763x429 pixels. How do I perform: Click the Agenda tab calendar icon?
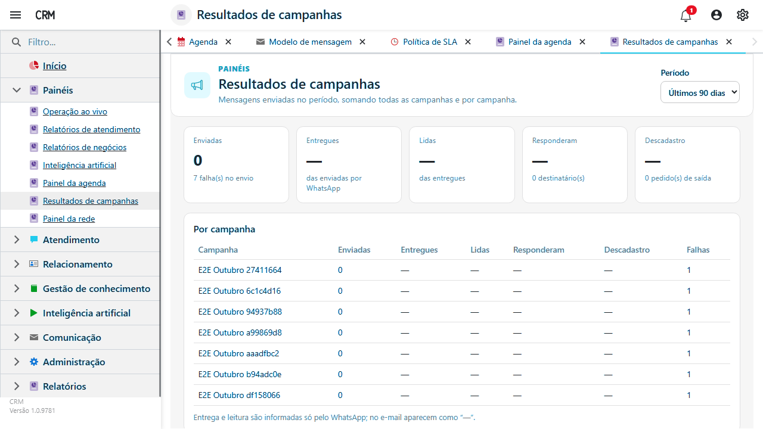tap(181, 42)
